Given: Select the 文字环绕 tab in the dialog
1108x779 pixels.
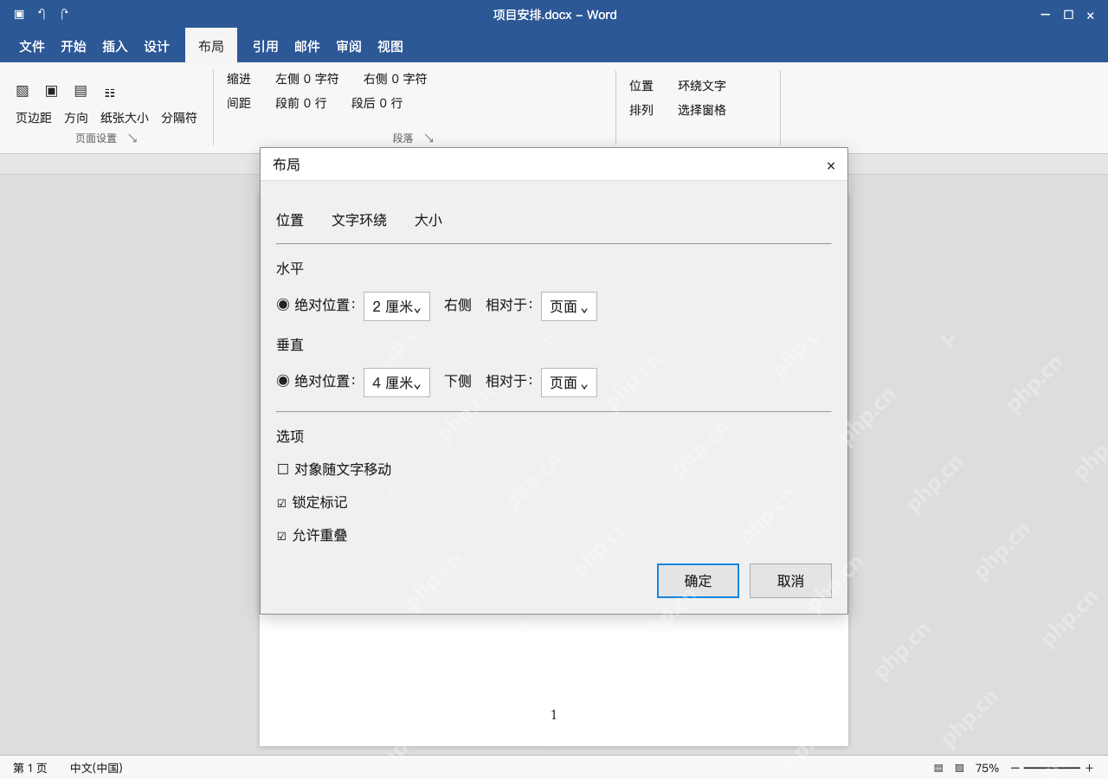Looking at the screenshot, I should coord(359,220).
